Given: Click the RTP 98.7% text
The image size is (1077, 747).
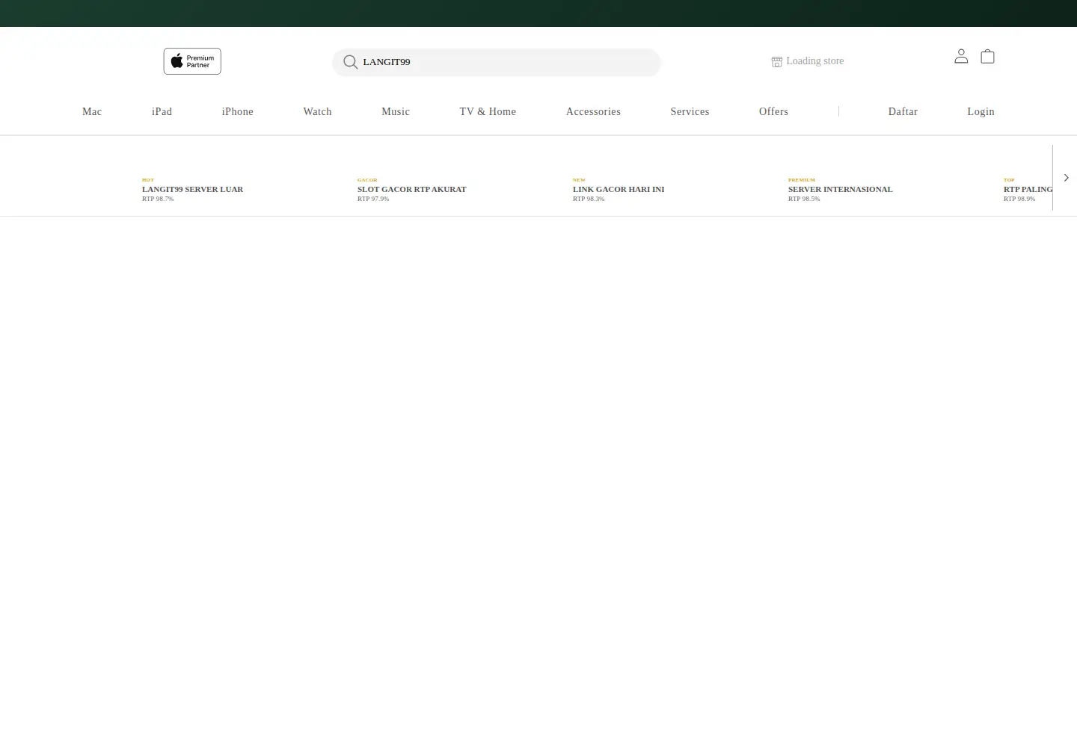Looking at the screenshot, I should [x=158, y=199].
